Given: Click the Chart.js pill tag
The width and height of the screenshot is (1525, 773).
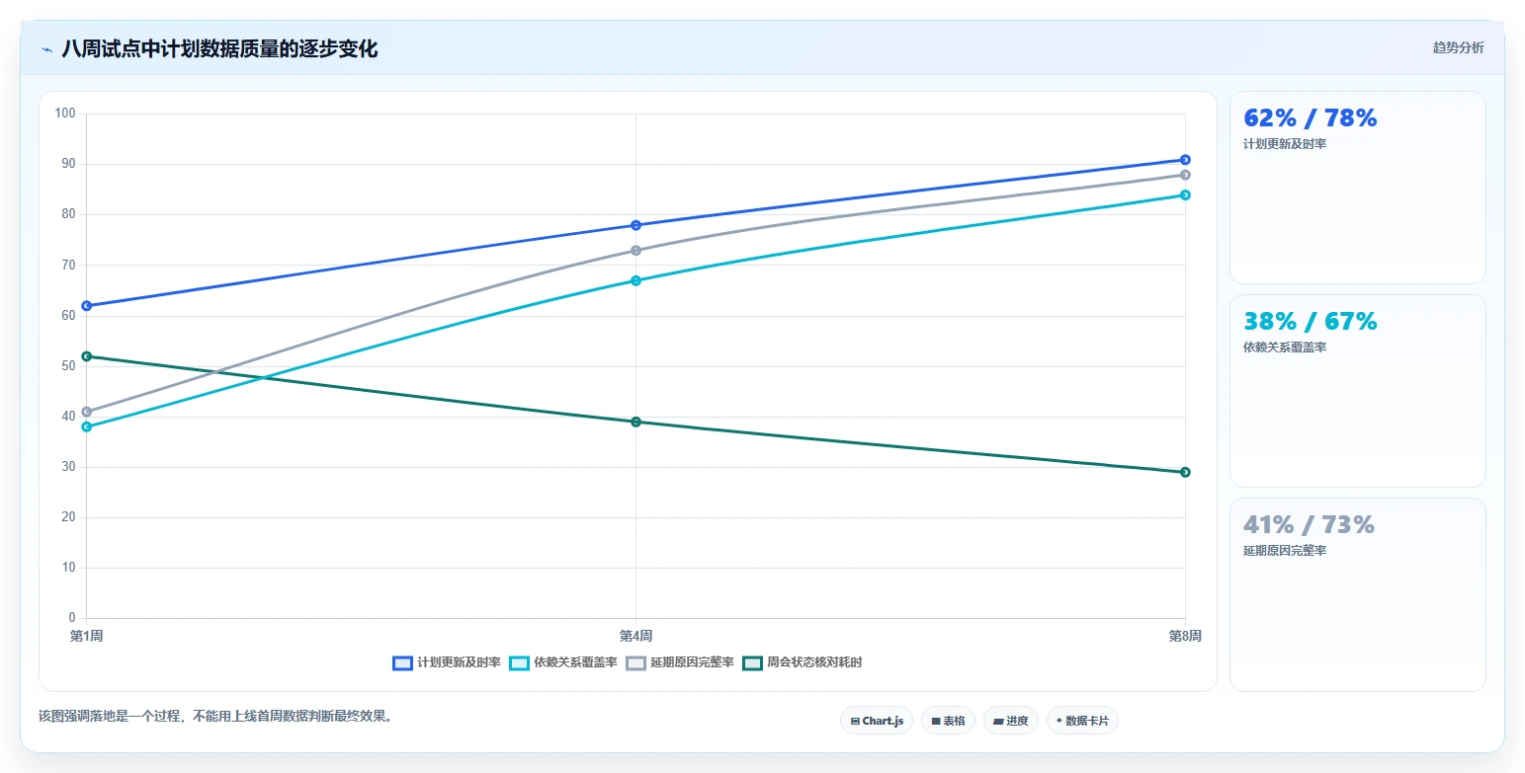Looking at the screenshot, I should pyautogui.click(x=877, y=721).
